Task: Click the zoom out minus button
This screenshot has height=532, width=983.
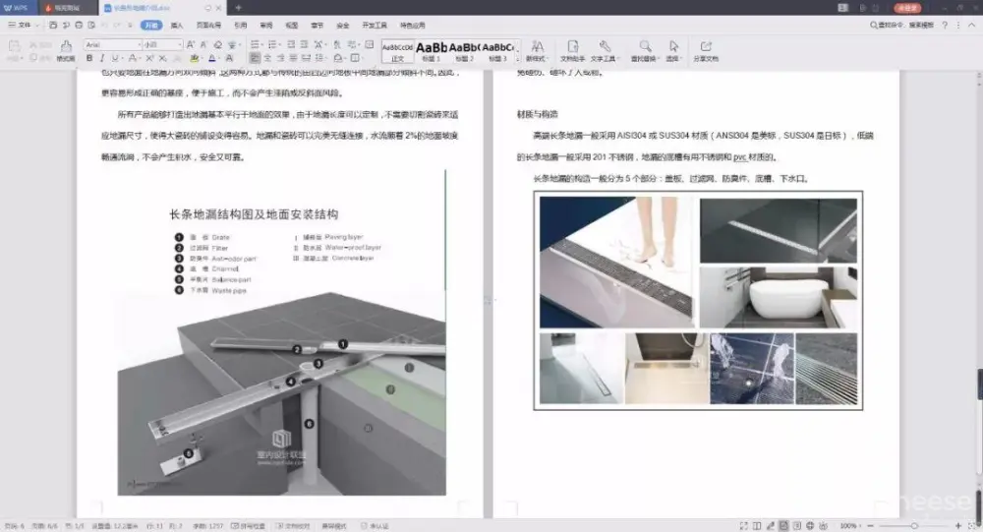Action: (x=871, y=526)
